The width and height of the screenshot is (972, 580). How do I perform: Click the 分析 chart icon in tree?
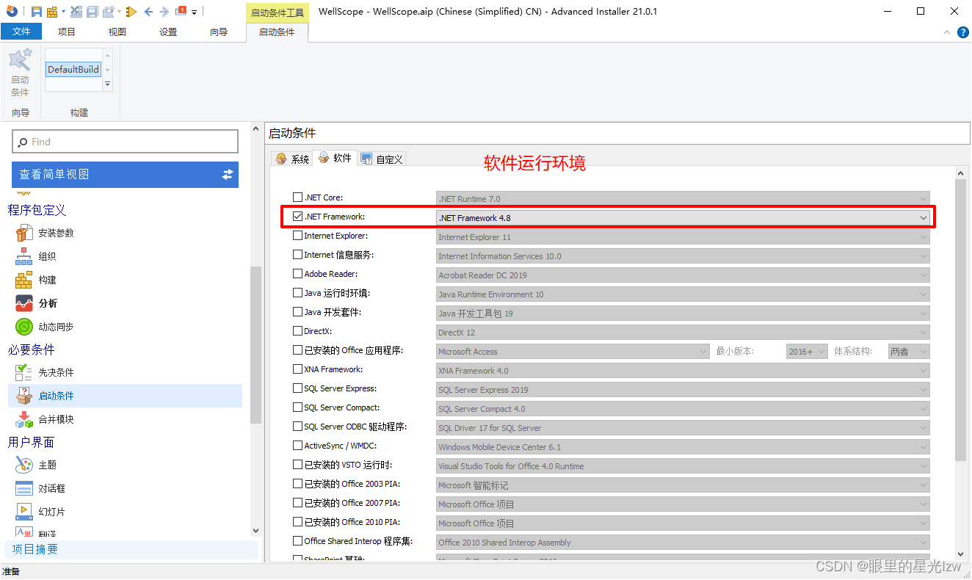24,303
